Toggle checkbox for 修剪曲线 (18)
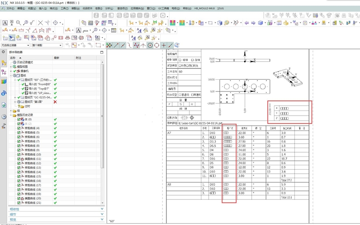Viewport: 360px width, 225px height. (x=19, y=189)
